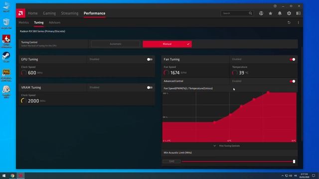Toggle the Fan Tuning switch

click(293, 60)
